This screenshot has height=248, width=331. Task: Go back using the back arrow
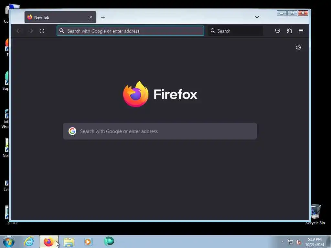point(19,31)
